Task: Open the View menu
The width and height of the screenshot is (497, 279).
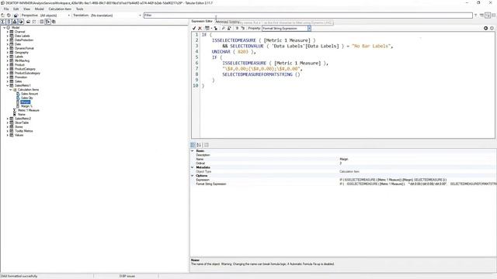Action: coord(27,9)
